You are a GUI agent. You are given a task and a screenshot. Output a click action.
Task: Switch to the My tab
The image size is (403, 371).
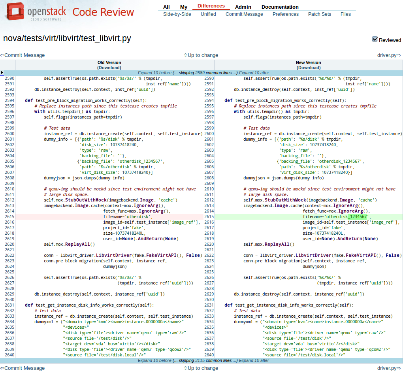(184, 7)
